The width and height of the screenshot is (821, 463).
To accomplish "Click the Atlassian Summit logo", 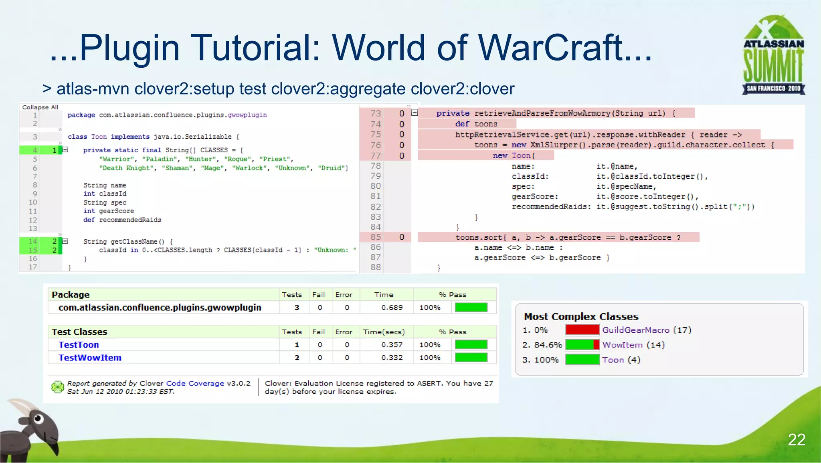I will (773, 56).
